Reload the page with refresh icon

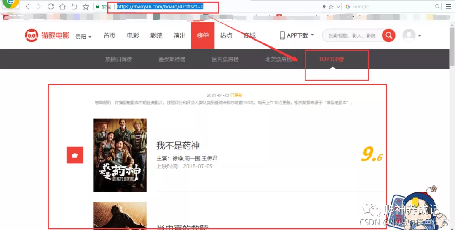[51, 6]
